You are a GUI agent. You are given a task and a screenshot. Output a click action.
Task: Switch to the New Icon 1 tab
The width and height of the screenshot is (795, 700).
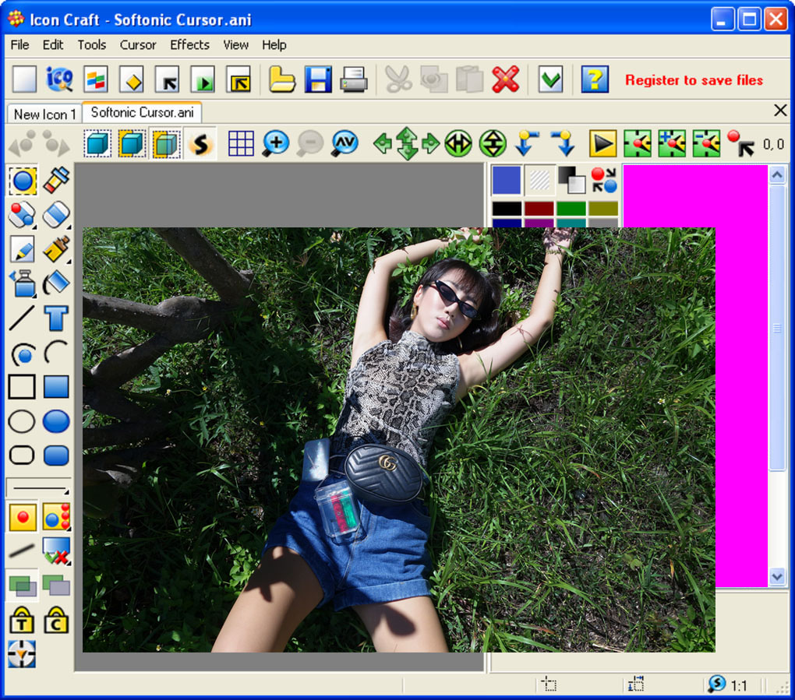(44, 114)
